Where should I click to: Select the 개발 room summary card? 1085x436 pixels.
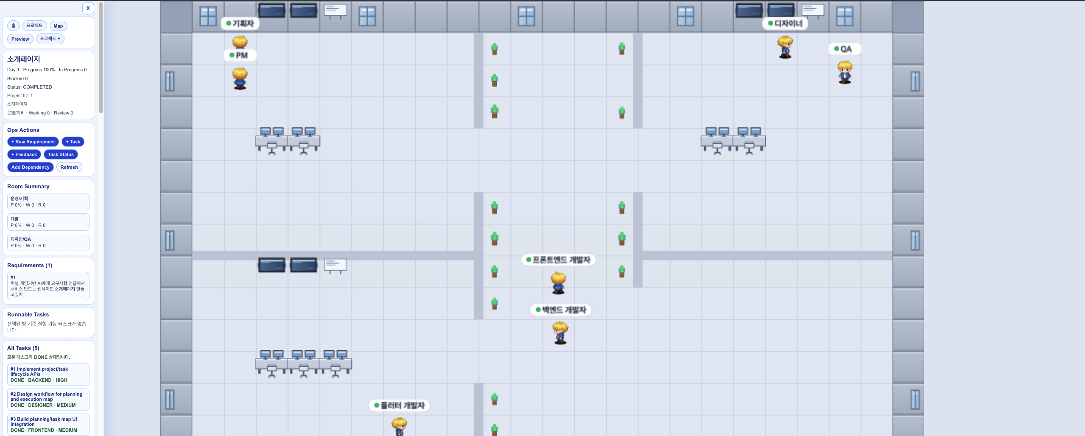(48, 222)
